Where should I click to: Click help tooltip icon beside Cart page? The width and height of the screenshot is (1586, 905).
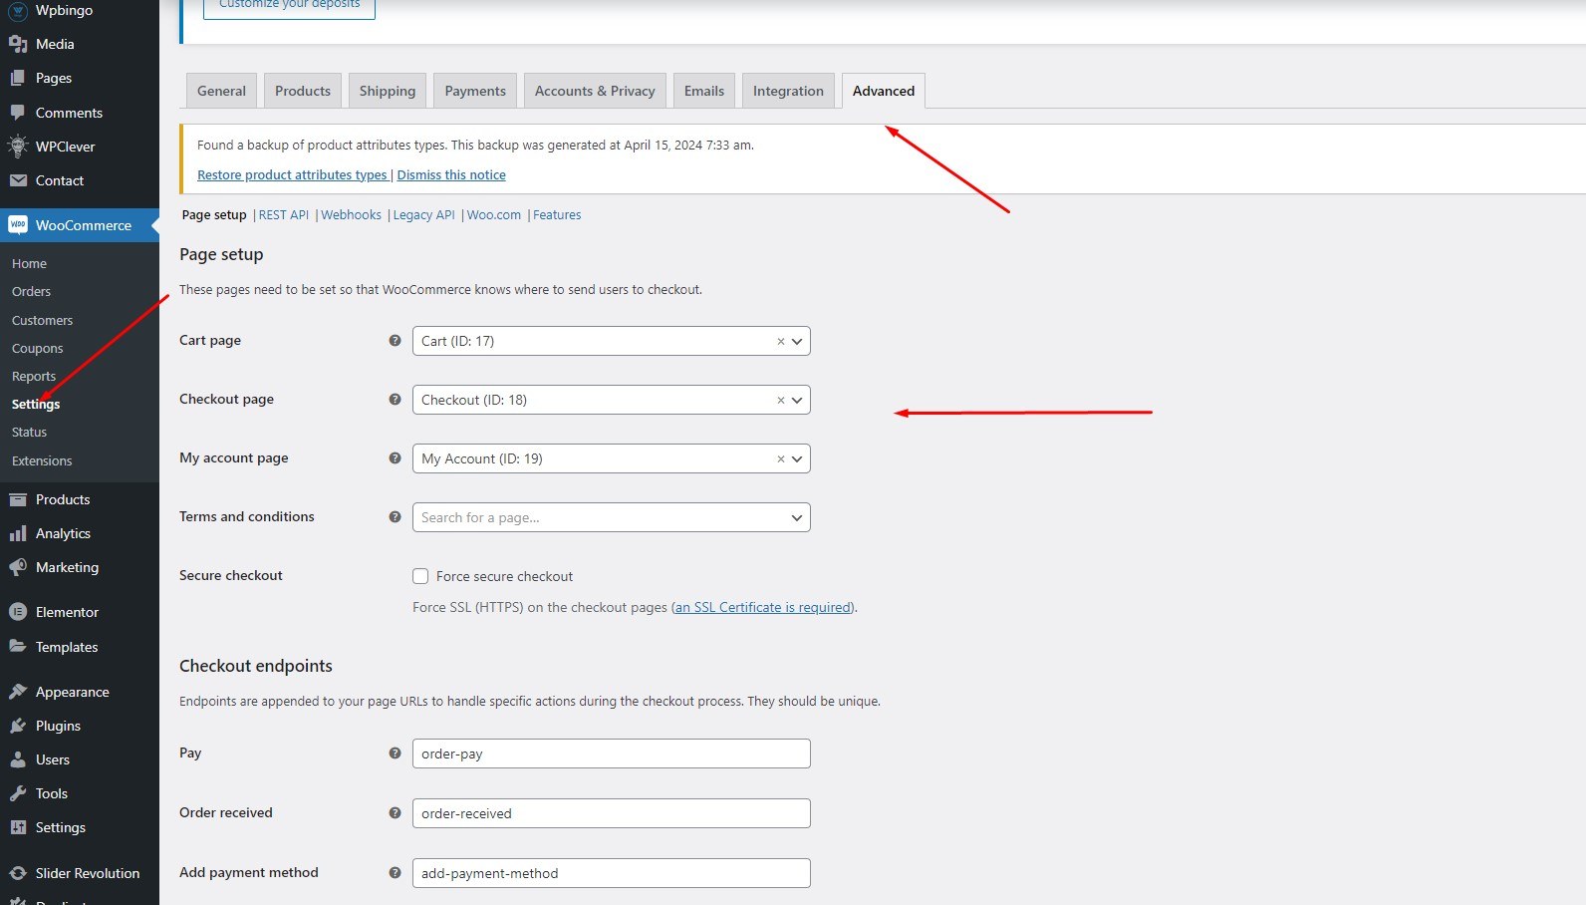tap(395, 341)
